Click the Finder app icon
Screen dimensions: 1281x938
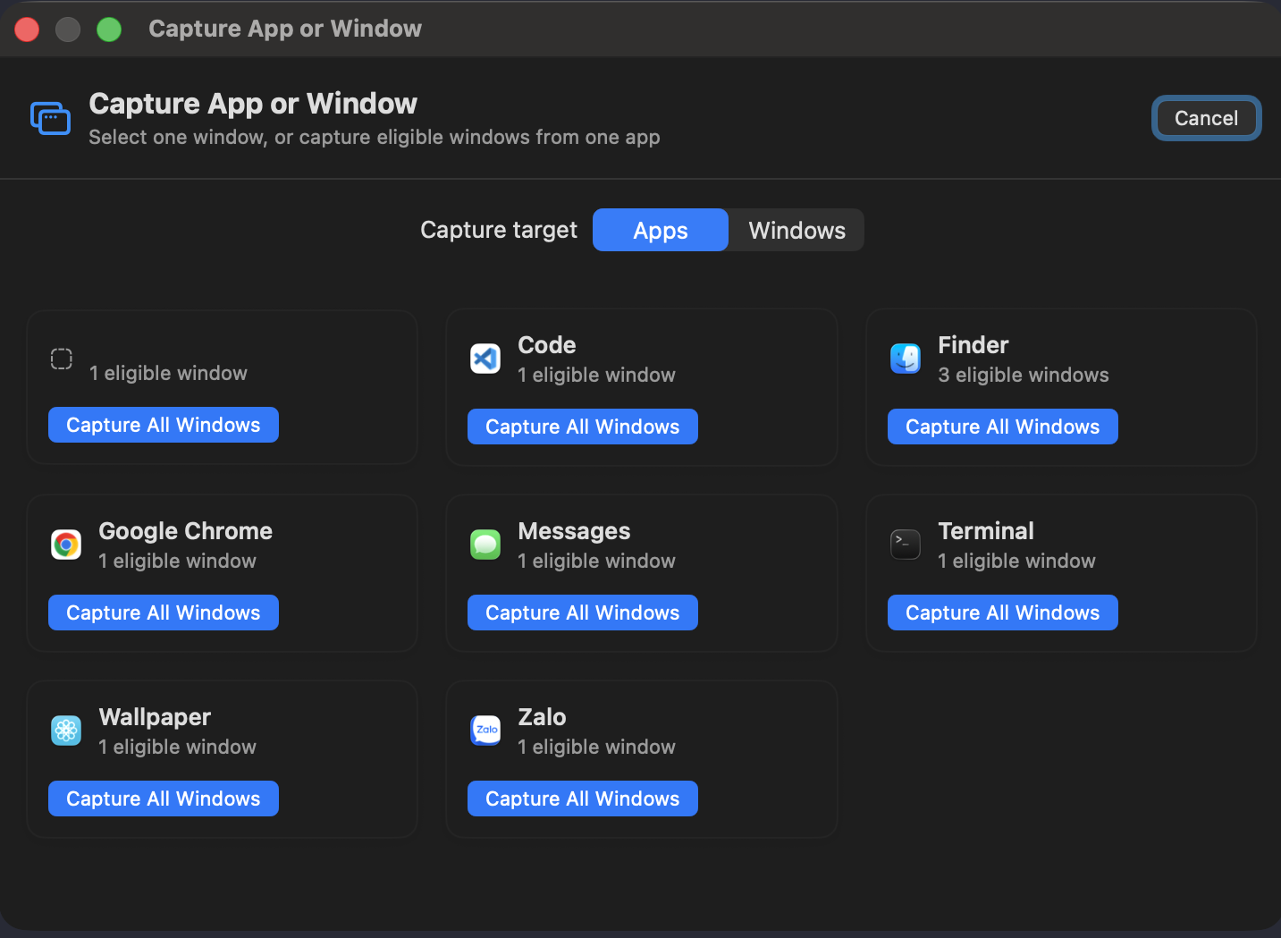click(x=906, y=359)
